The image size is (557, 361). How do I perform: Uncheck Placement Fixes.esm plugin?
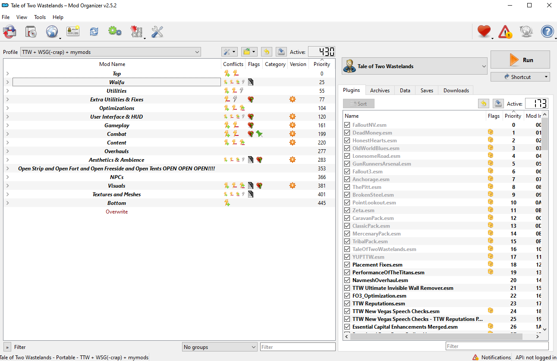click(347, 264)
